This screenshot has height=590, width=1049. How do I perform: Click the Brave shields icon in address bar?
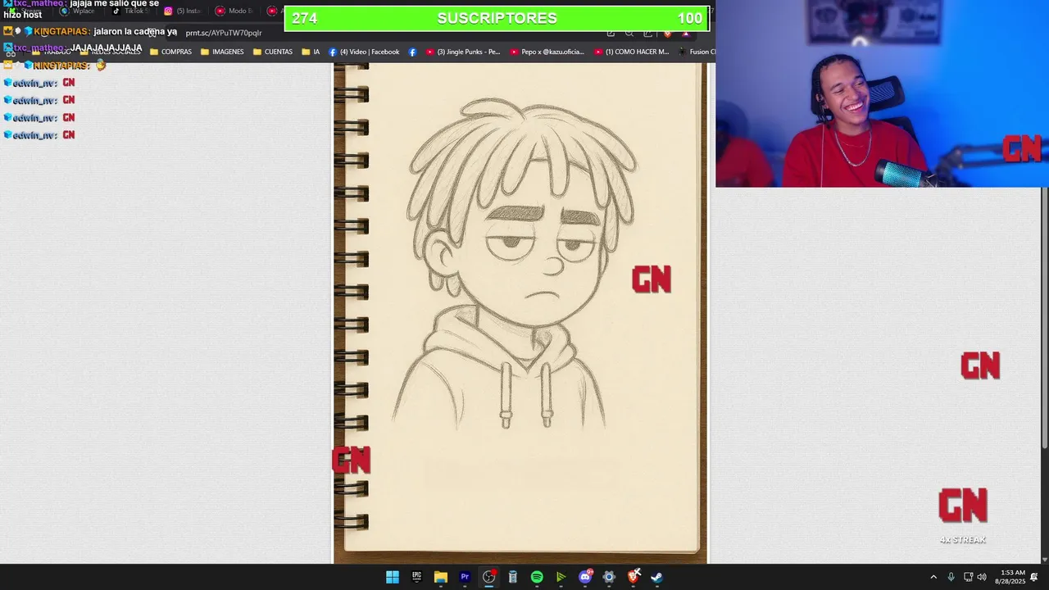[x=667, y=33]
